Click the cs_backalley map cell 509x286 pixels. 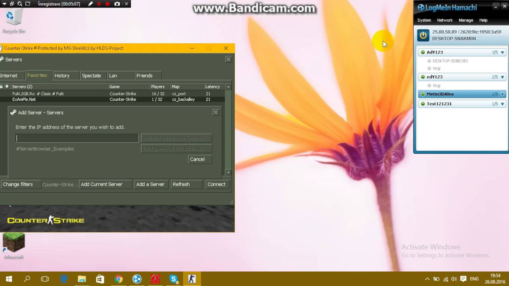(183, 99)
